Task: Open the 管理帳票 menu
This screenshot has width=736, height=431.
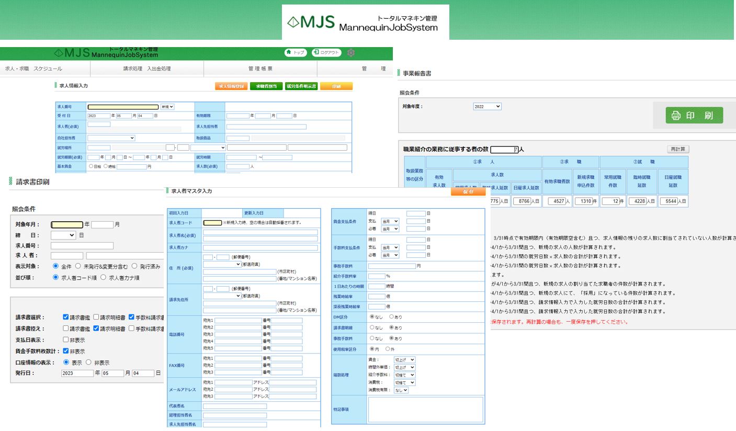Action: [x=260, y=69]
